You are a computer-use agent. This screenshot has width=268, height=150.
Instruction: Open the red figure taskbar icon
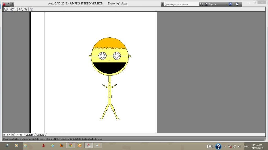[x=44, y=145]
